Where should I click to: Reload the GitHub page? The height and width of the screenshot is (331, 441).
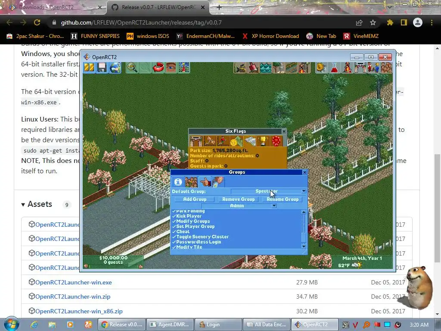coord(37,22)
